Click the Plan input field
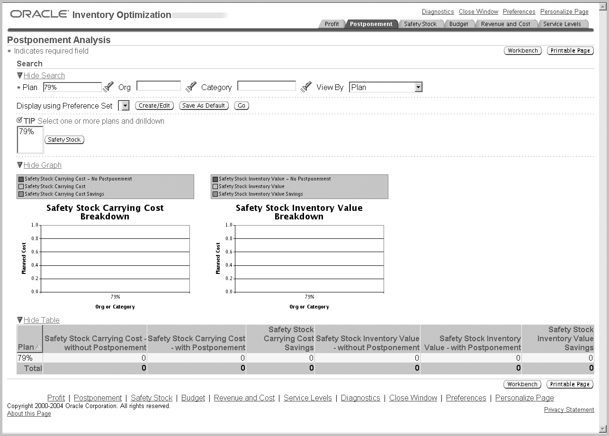609x436 pixels. [72, 87]
